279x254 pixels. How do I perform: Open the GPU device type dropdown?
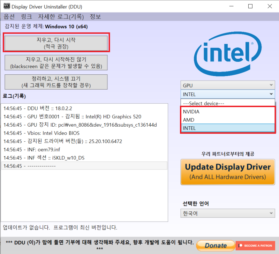tap(227, 85)
